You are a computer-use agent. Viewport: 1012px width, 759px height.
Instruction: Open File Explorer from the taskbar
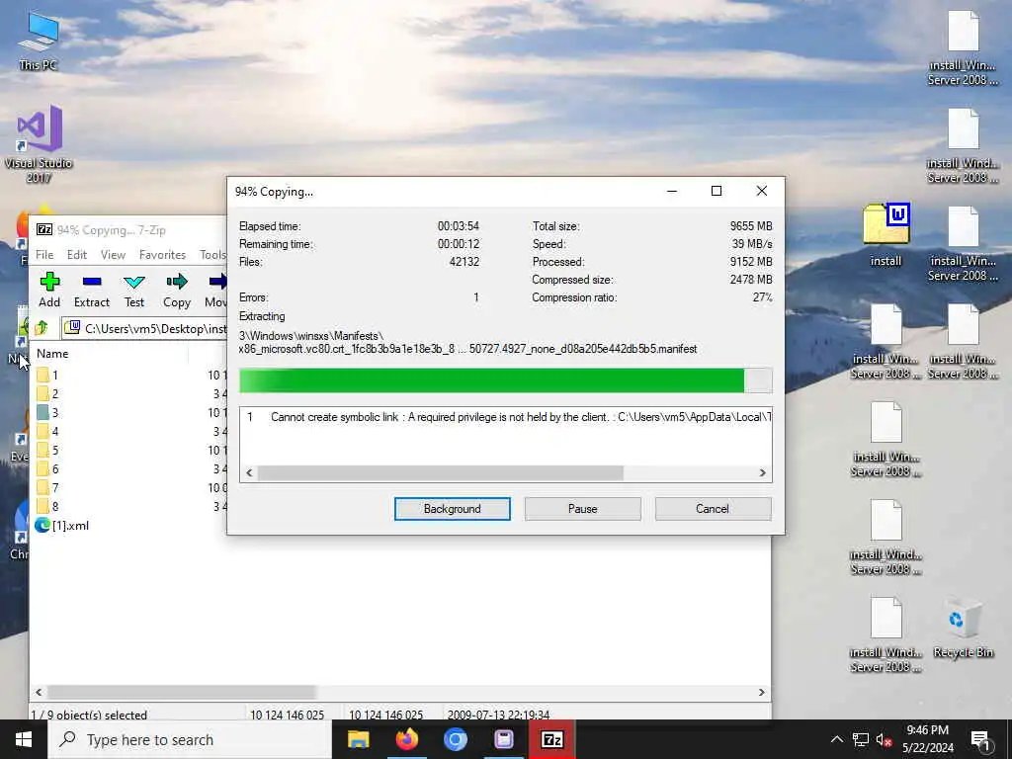point(358,739)
